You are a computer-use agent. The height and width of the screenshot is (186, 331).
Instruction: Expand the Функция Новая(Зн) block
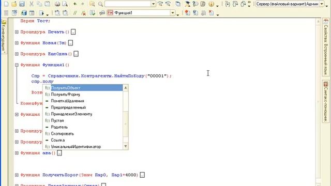pos(17,43)
